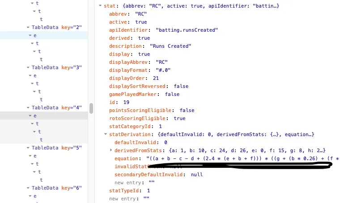Collapse the TableData key="4" arrow
Image resolution: width=340 pixels, height=203 pixels.
point(27,108)
